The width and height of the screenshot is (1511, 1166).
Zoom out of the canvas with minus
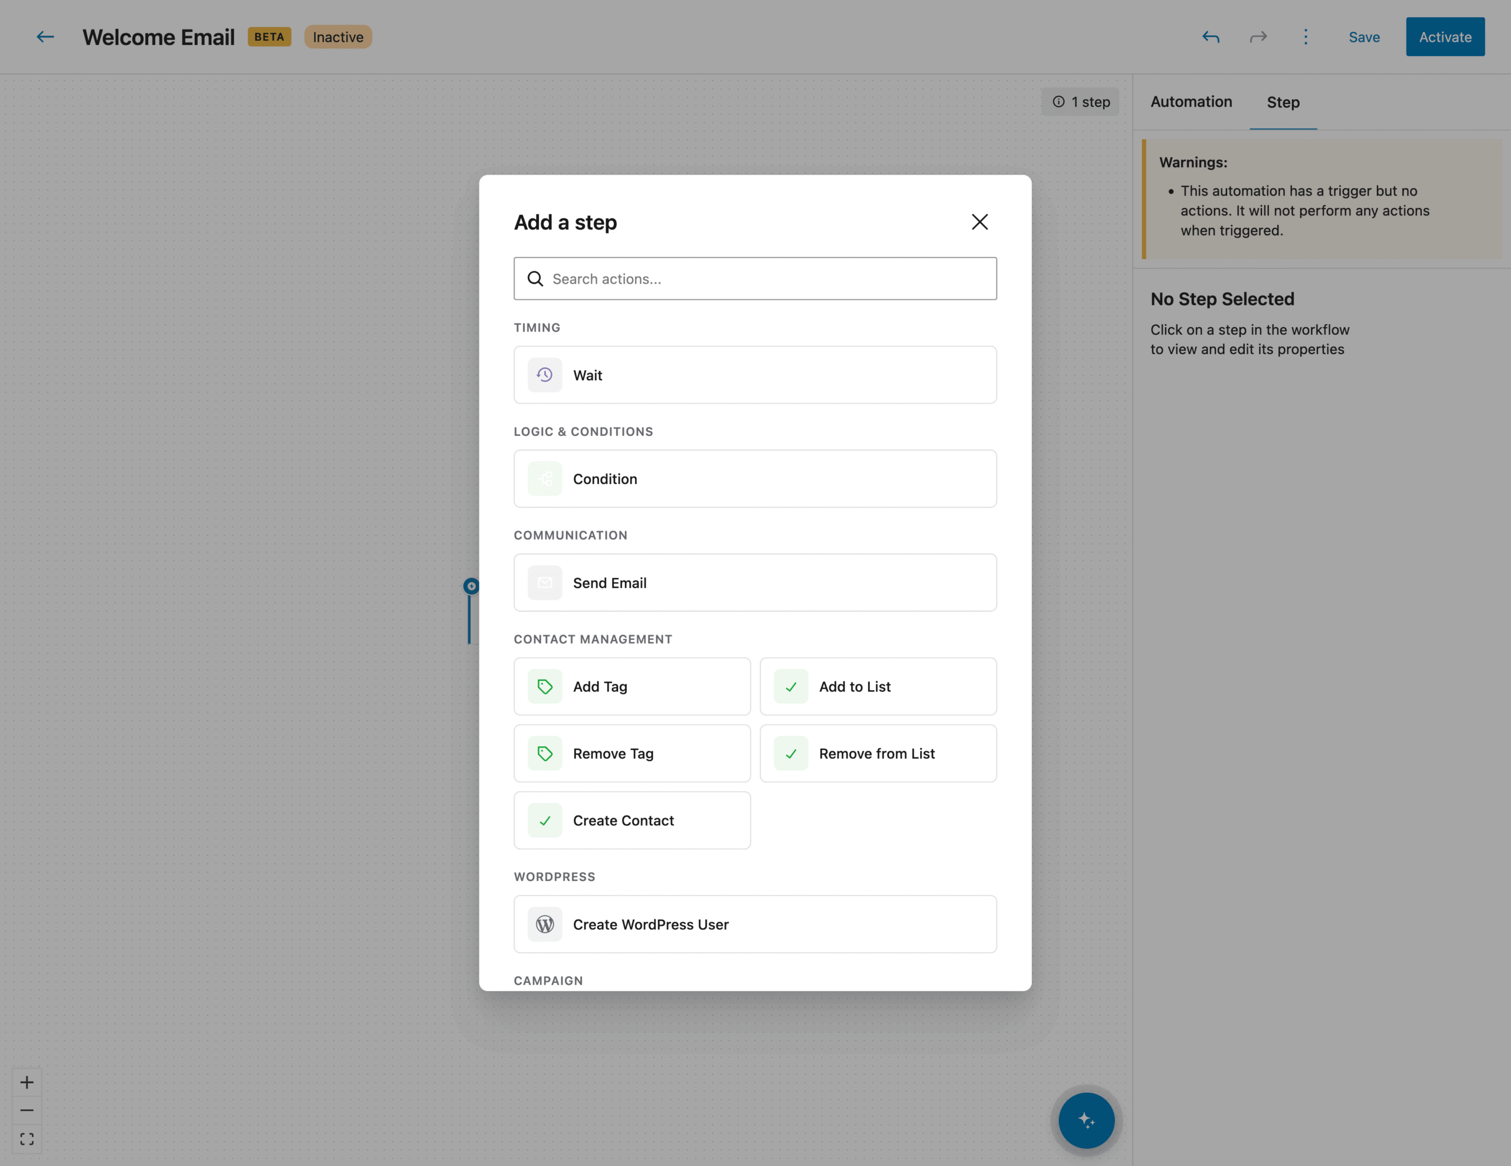click(27, 1111)
